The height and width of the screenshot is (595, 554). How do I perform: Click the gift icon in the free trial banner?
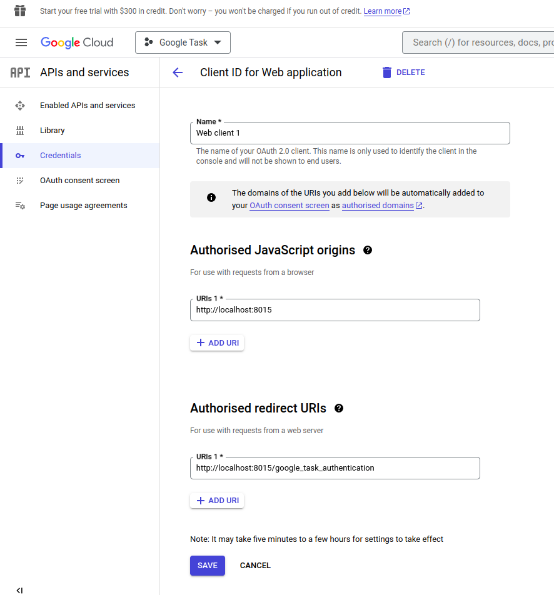[20, 11]
